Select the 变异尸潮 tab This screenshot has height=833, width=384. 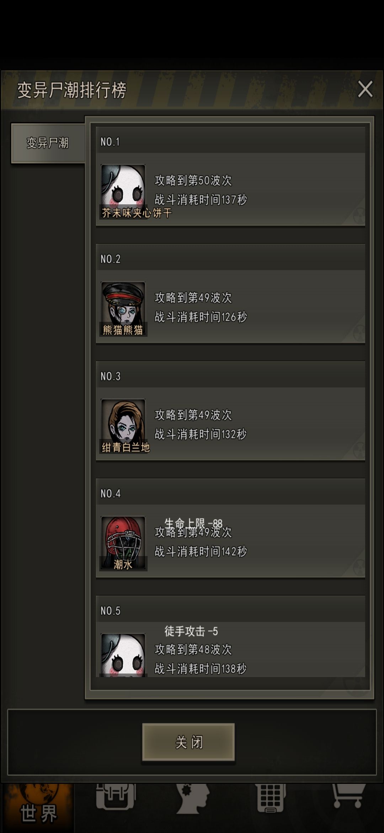click(48, 143)
